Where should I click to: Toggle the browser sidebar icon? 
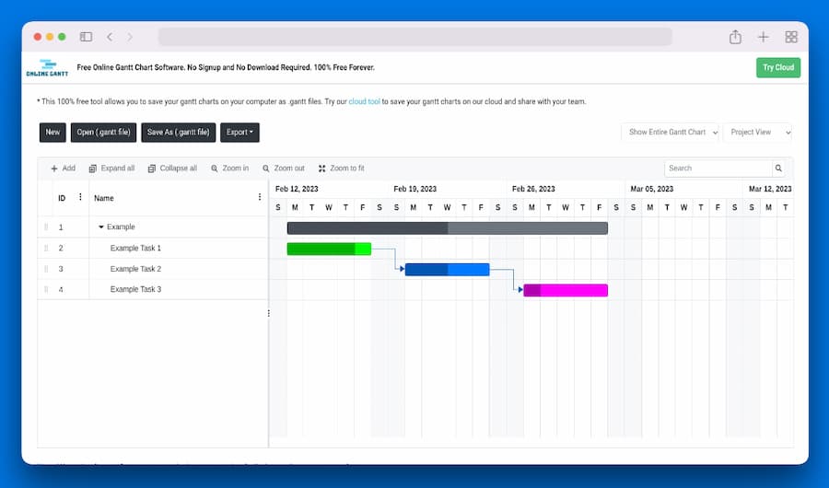click(x=86, y=37)
